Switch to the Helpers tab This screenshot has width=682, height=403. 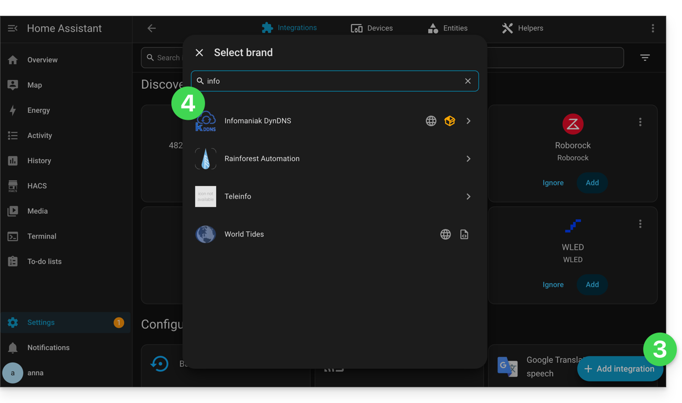522,28
